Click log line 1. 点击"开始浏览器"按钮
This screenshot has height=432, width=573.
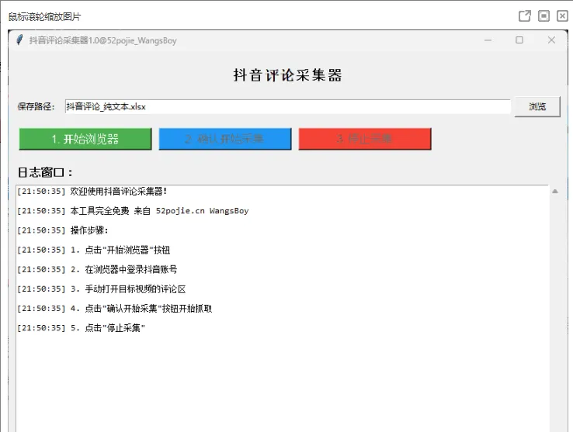pos(93,251)
